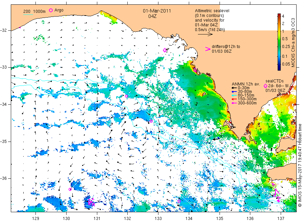The image size is (304, 223).
Task: Click the red 150-300m legend arrow
Action: tap(234, 99)
